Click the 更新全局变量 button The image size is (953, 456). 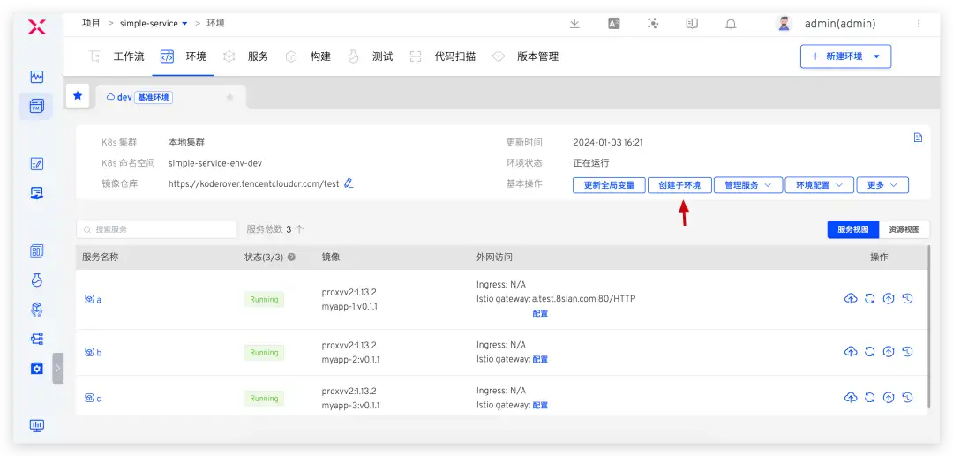click(609, 185)
